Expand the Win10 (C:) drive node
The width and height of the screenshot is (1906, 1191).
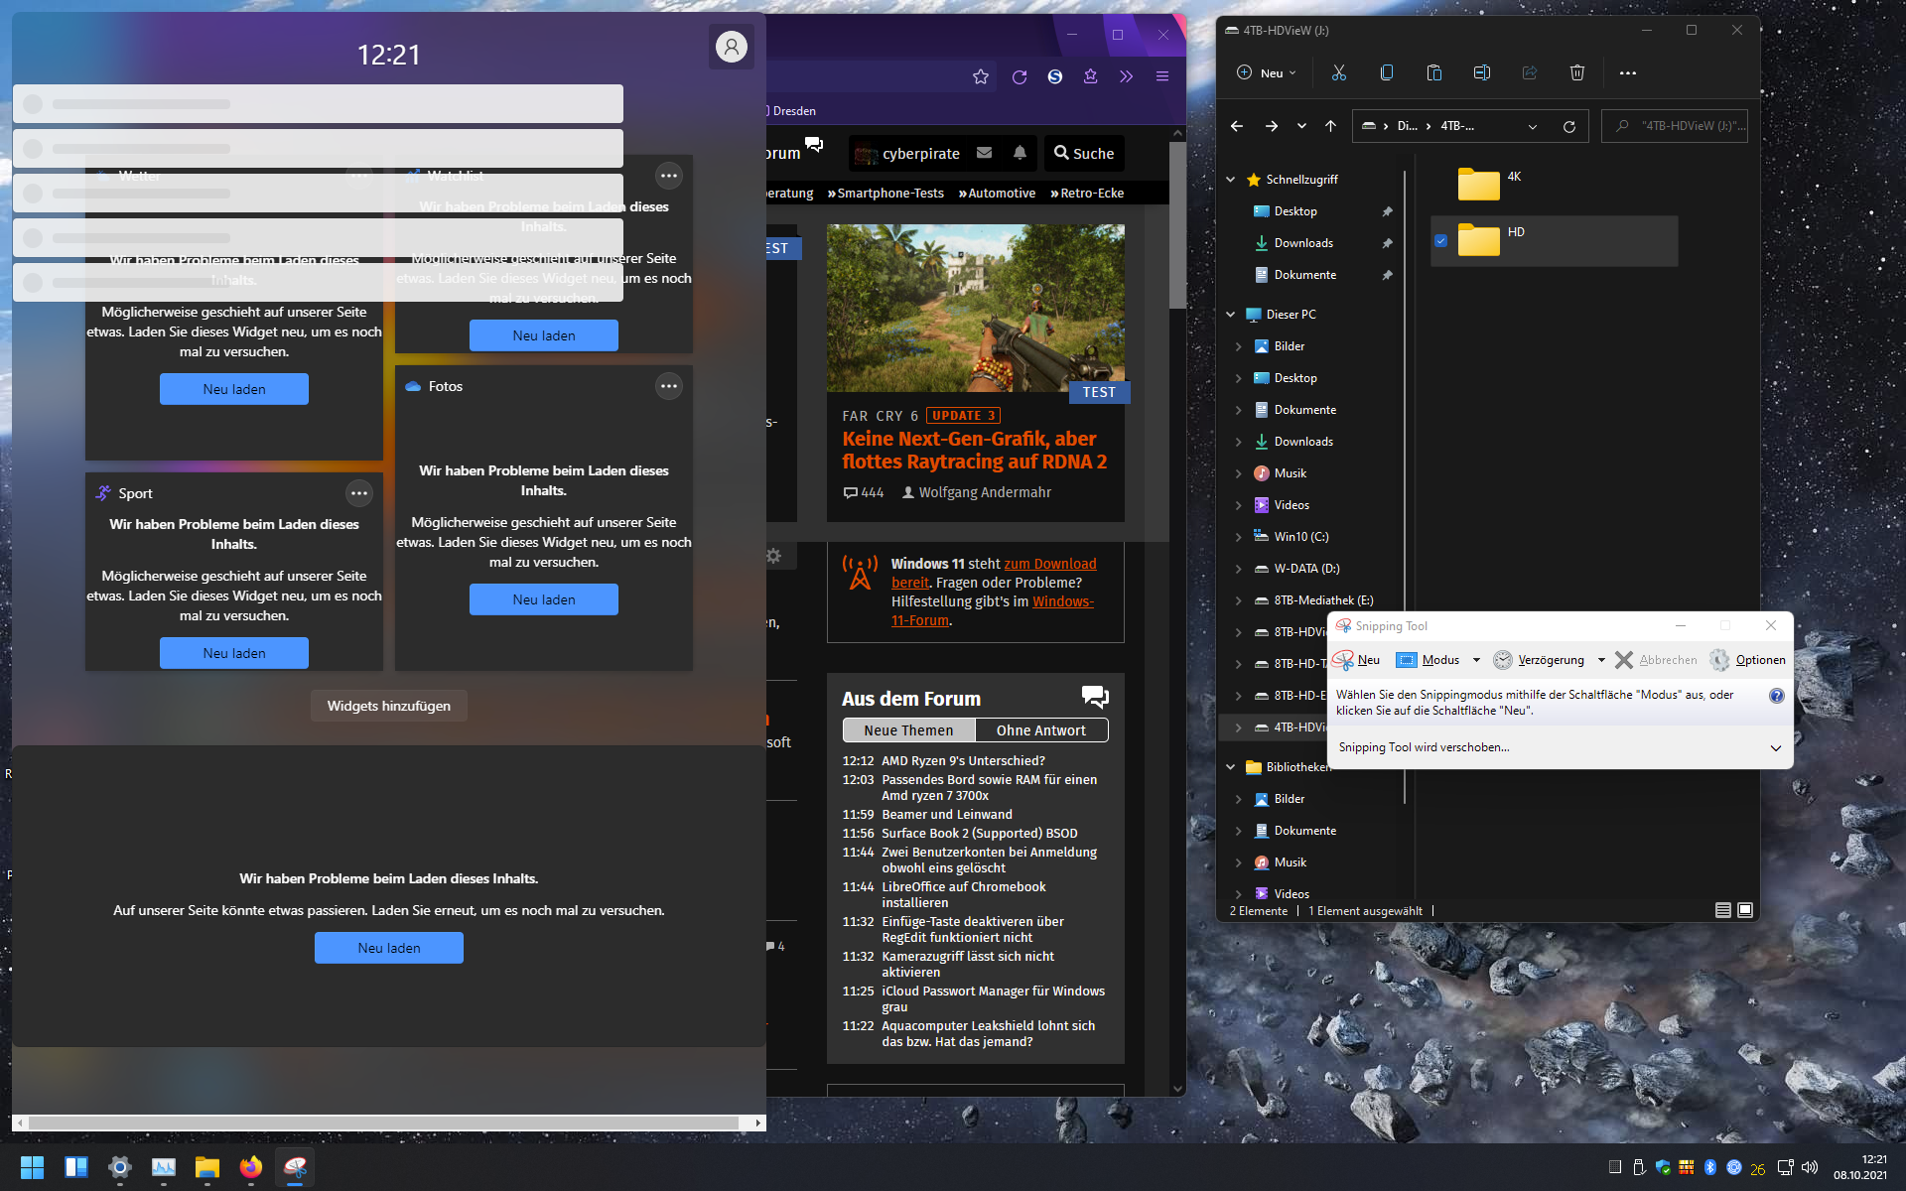1238,537
